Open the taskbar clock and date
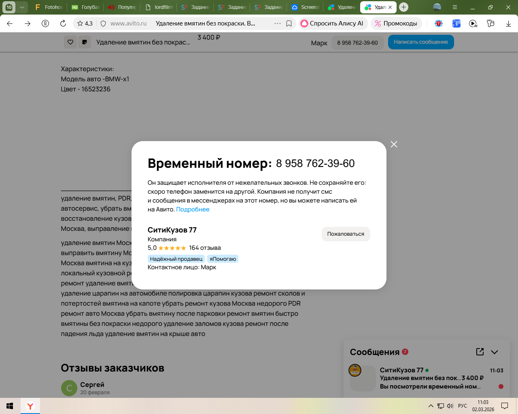 click(483, 406)
